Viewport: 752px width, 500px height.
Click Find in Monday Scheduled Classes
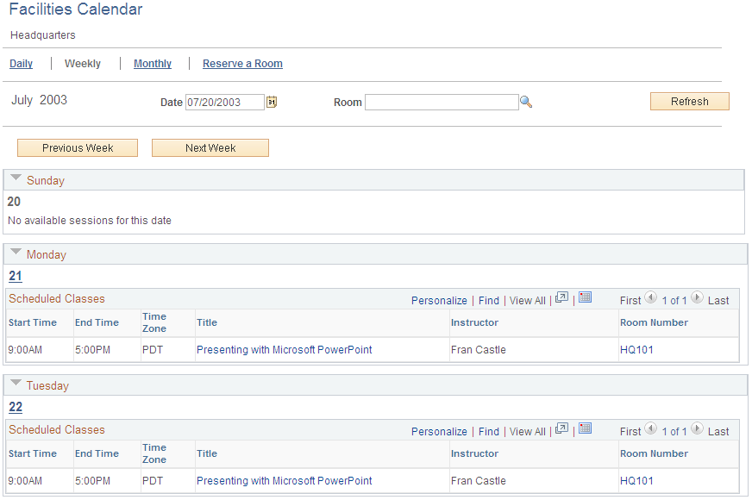coord(489,301)
